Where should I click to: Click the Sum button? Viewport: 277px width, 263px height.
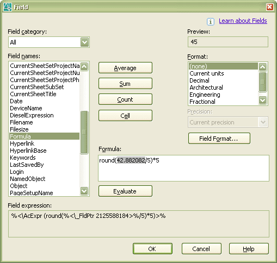click(125, 84)
